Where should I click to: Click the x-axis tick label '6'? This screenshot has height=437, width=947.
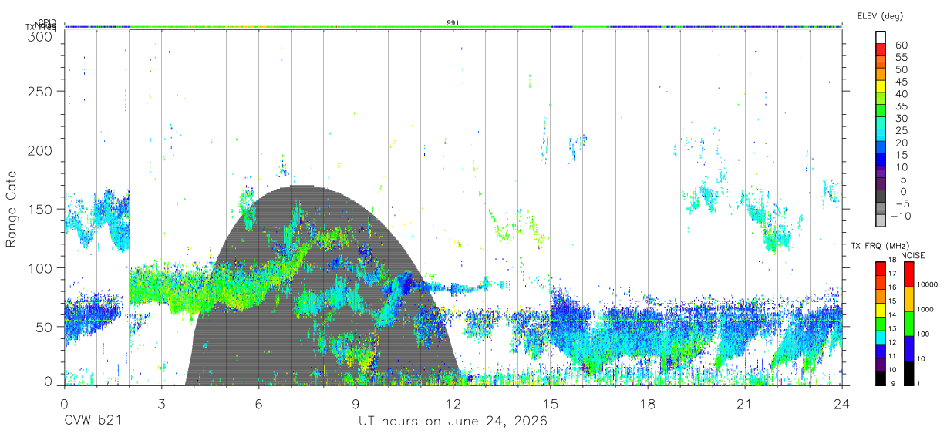tap(258, 404)
